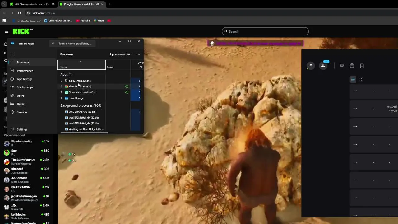Switch overlay to grid view
398x224 pixels.
[x=361, y=79]
